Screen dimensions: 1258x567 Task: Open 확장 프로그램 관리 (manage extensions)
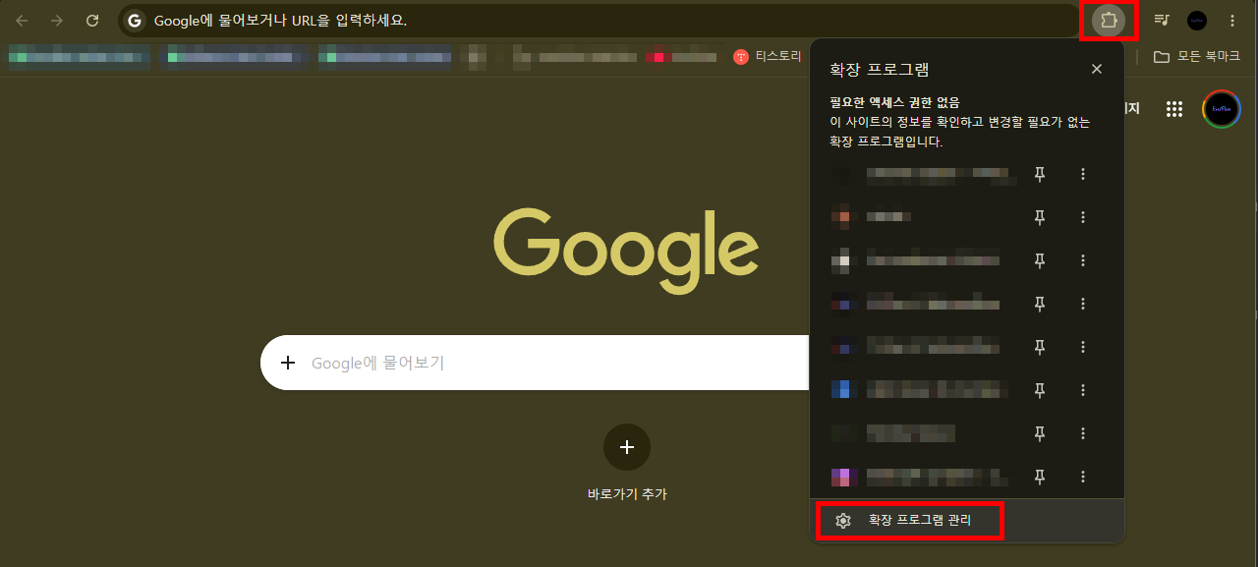[x=967, y=521]
